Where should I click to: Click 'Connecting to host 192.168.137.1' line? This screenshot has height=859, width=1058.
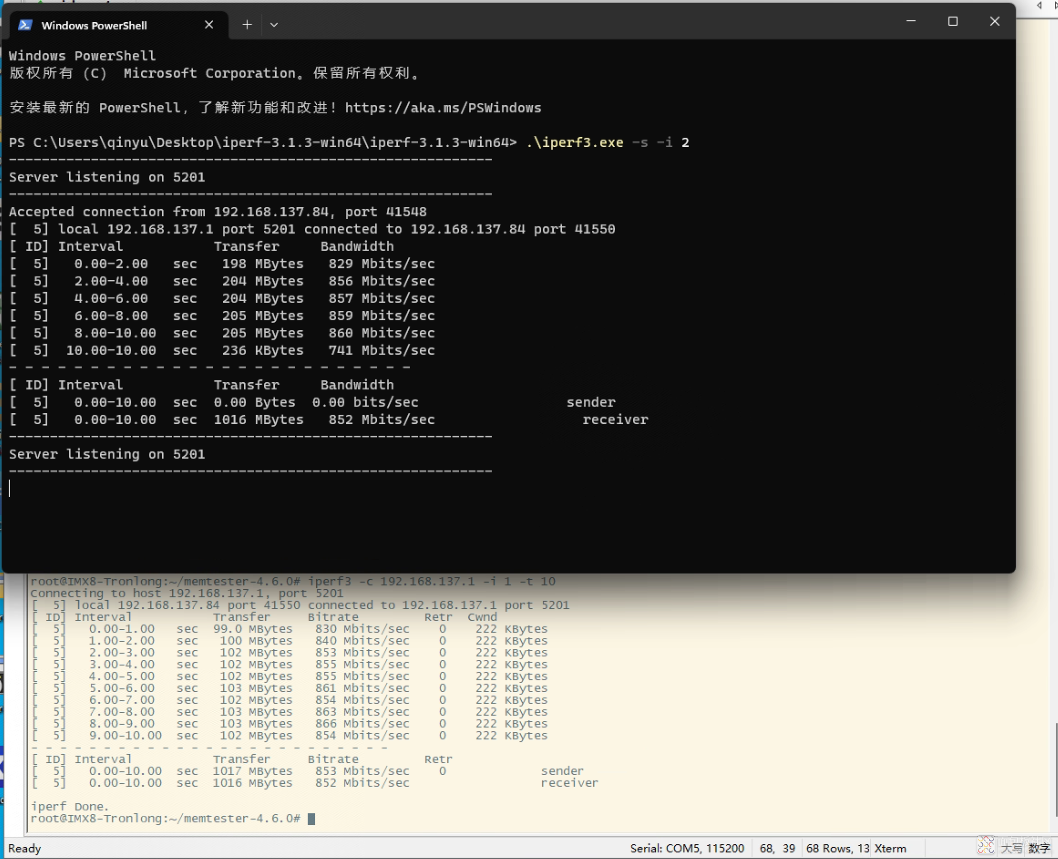(x=187, y=593)
